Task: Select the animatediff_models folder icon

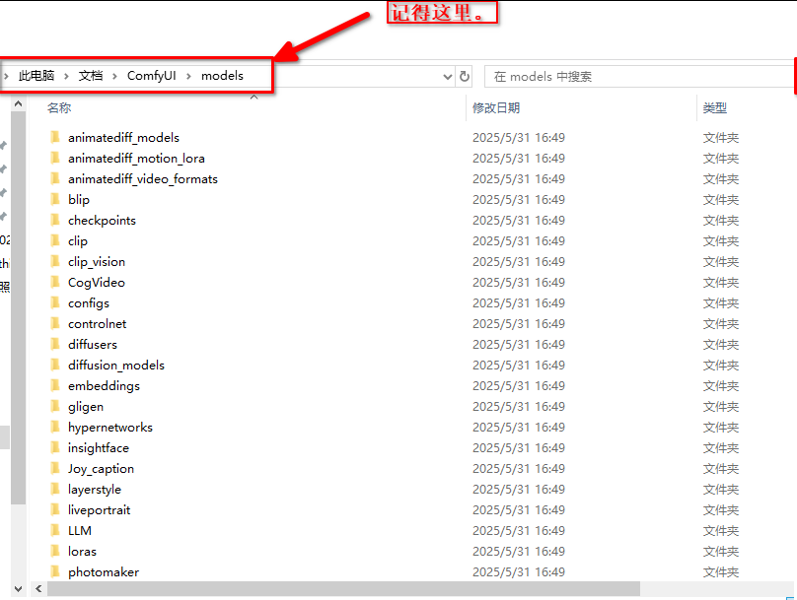Action: 55,138
